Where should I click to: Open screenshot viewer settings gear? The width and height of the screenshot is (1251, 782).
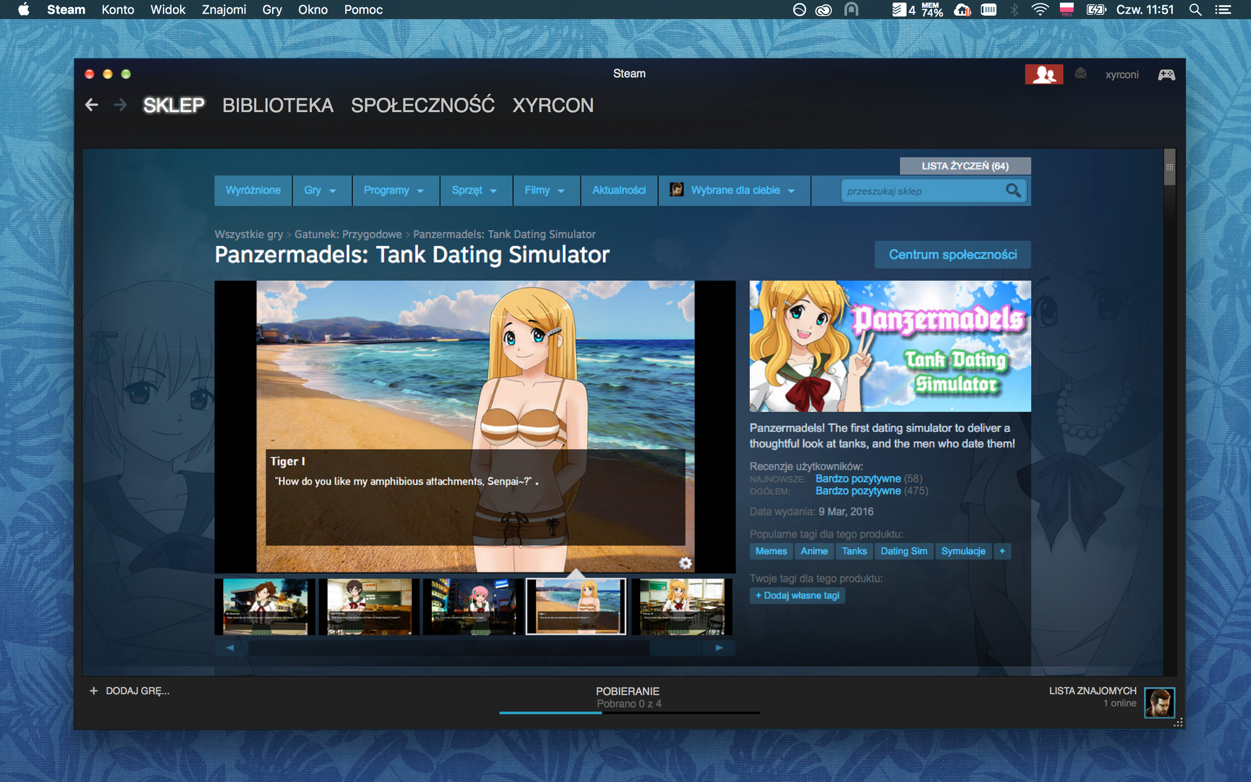coord(685,563)
